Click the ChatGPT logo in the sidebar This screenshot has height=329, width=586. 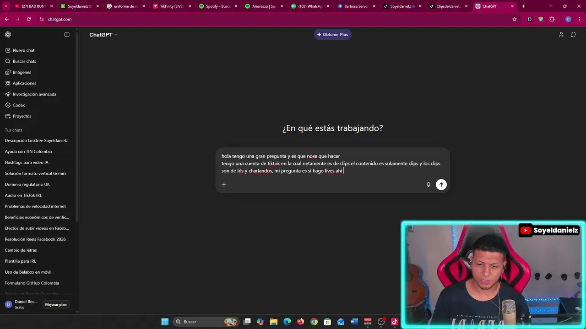(x=8, y=34)
